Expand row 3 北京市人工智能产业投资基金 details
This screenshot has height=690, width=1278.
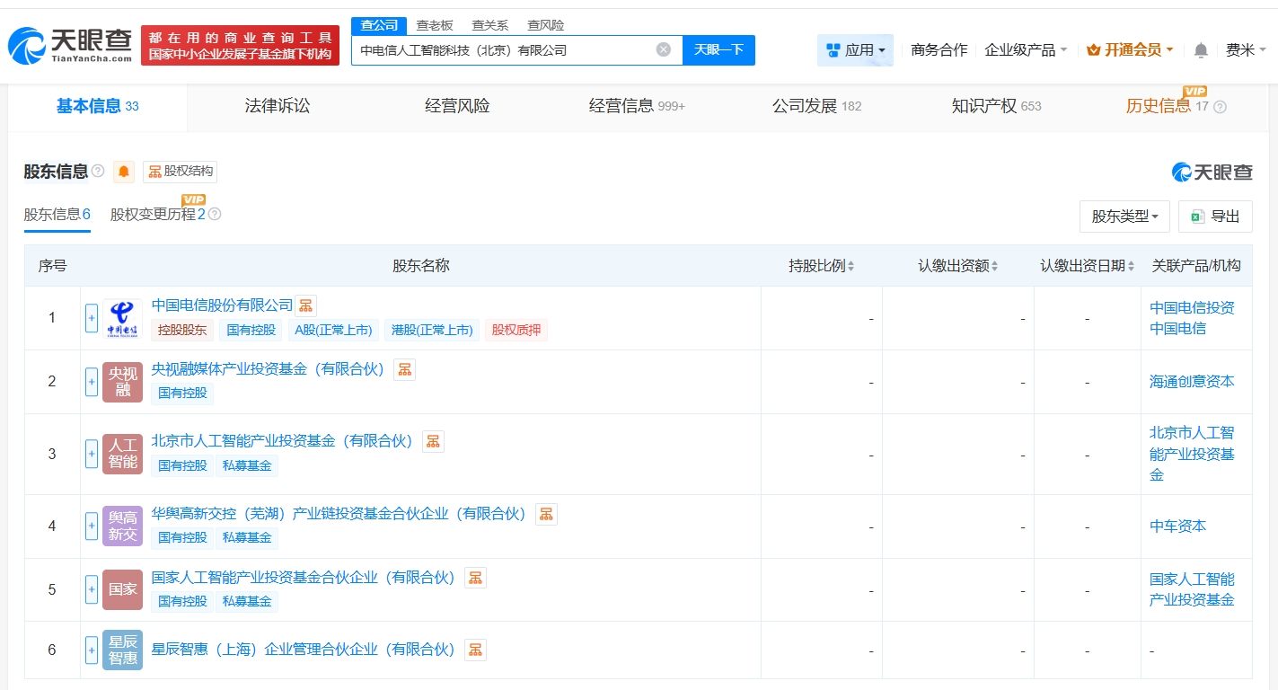(x=92, y=454)
